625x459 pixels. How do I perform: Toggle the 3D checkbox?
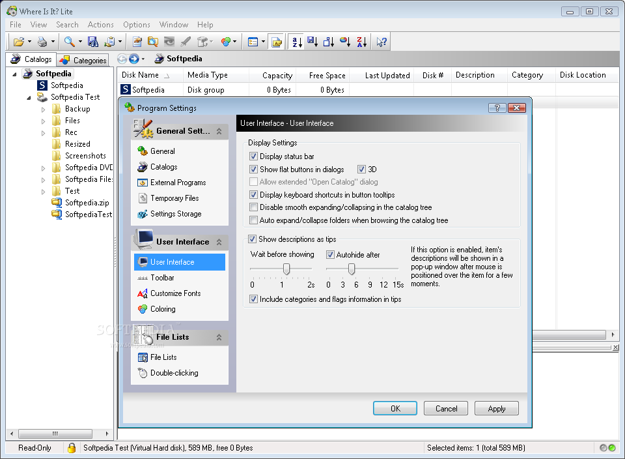point(361,170)
